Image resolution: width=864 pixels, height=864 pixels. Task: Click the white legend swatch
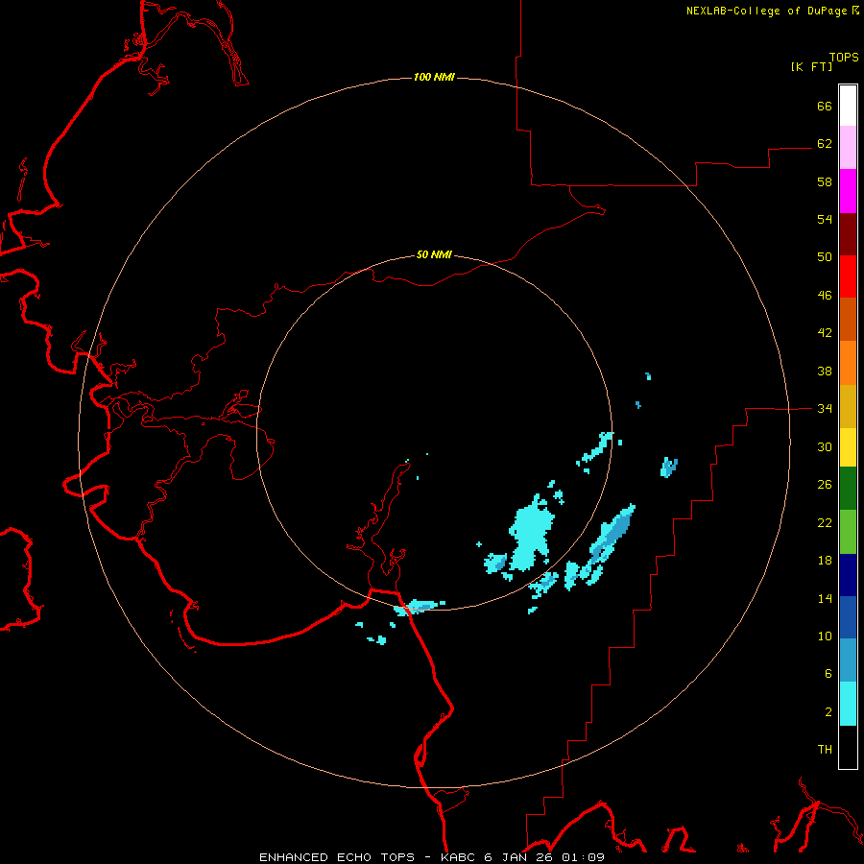[x=848, y=106]
